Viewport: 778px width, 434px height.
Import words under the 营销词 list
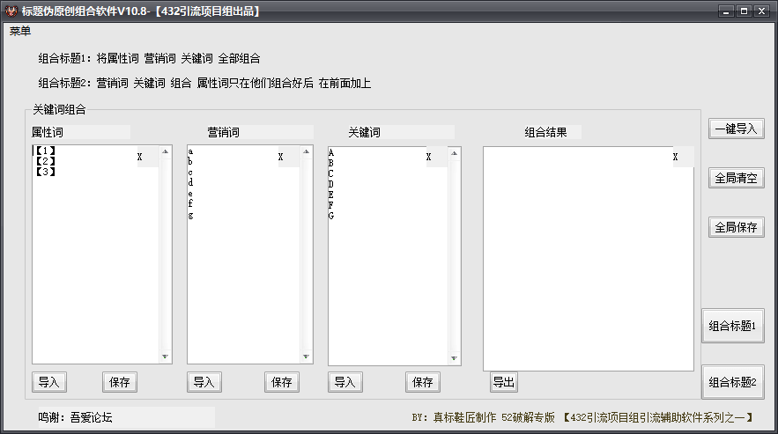tap(204, 382)
